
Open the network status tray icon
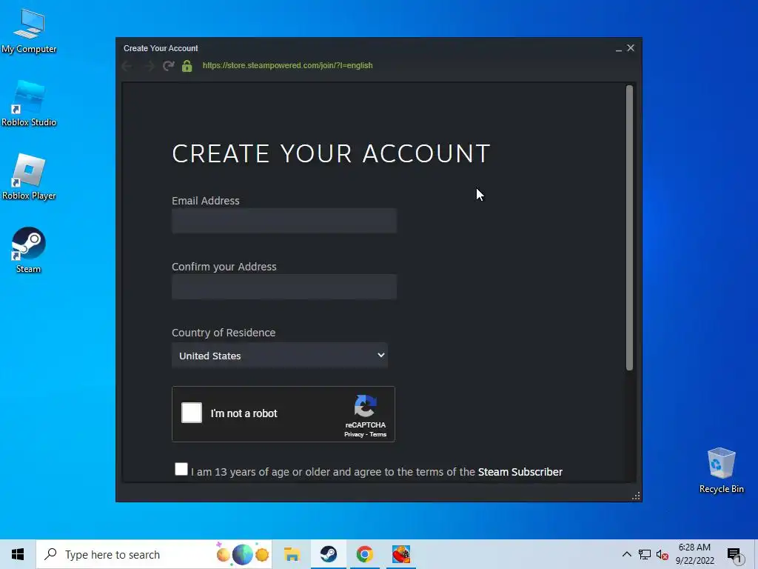(645, 554)
